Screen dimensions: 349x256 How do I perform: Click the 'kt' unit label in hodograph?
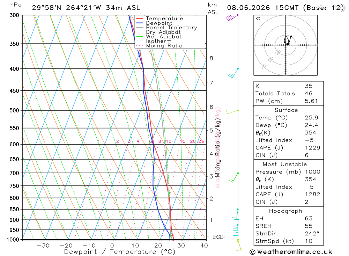[258, 18]
